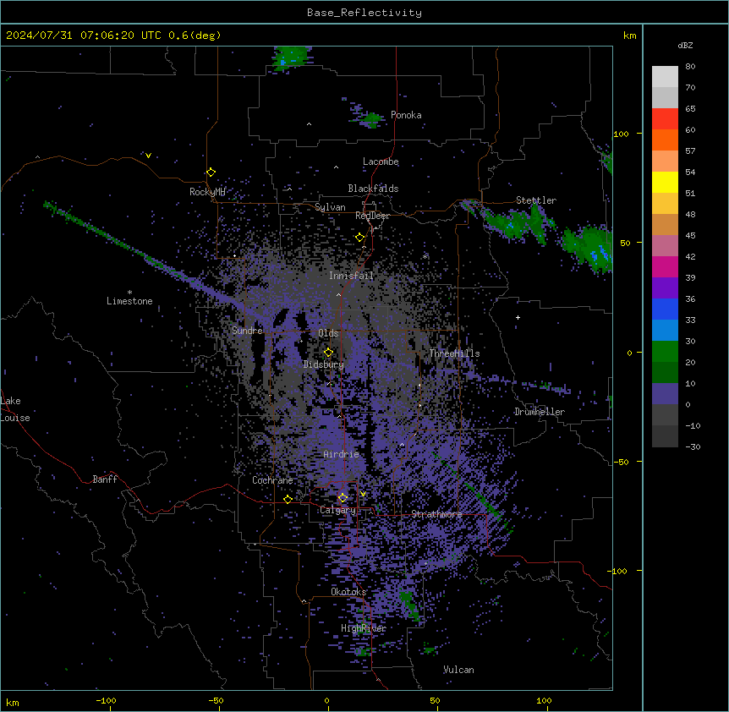Click the 65 dBZ red color swatch
Screen dimensions: 729x712
click(665, 118)
